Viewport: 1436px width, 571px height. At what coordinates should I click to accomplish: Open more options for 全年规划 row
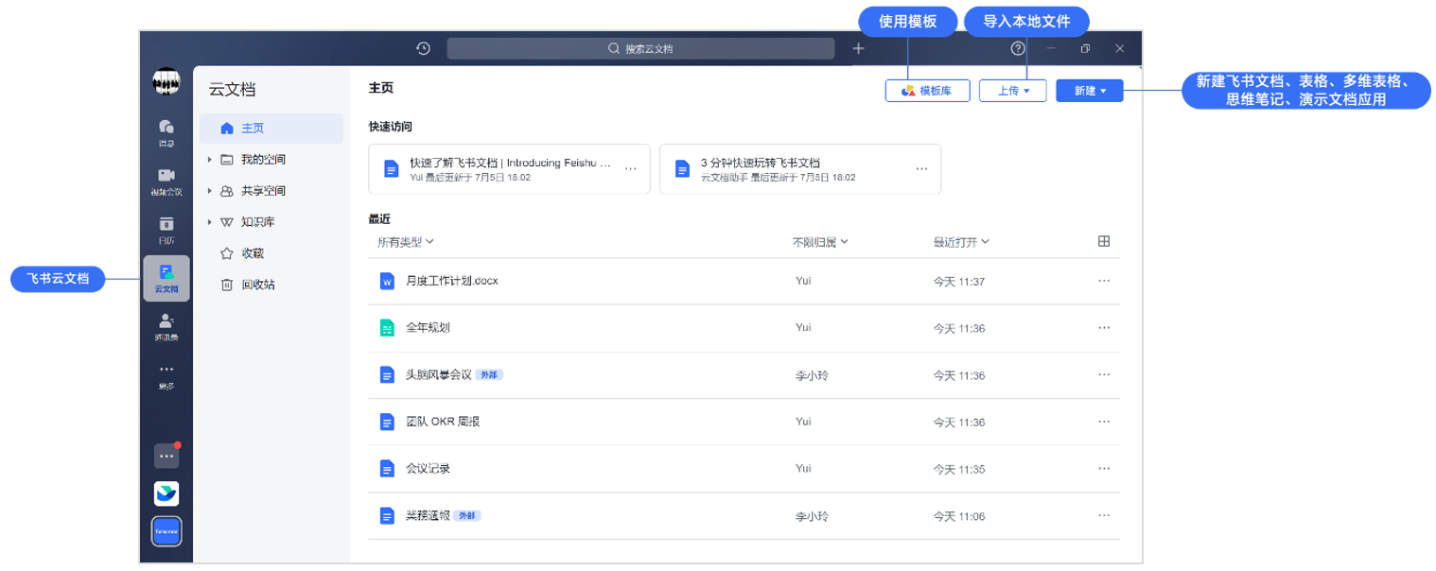[1104, 327]
